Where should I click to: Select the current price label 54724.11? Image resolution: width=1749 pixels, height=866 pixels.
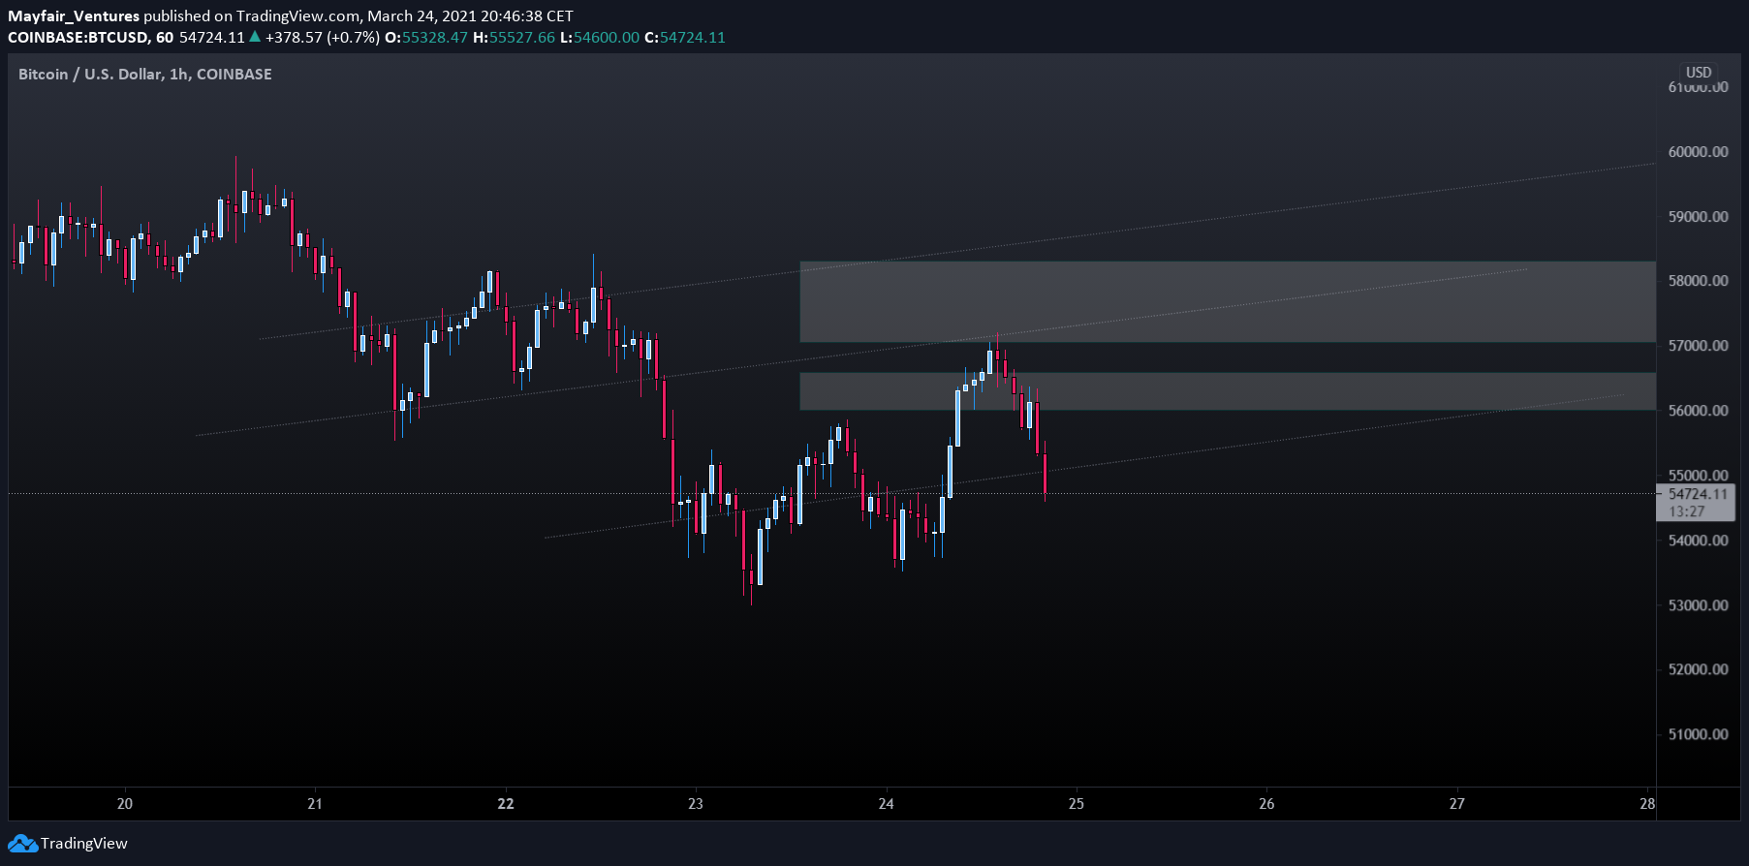point(1698,494)
